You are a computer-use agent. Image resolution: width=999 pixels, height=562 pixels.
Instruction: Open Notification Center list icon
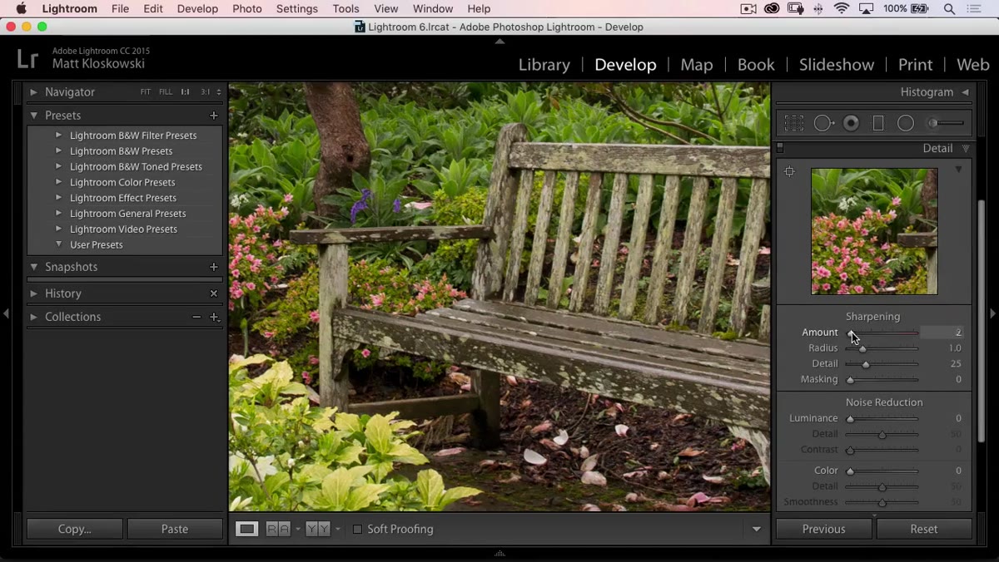point(974,9)
